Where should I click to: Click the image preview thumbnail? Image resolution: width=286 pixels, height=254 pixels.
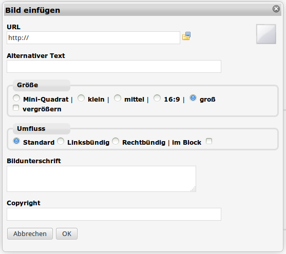point(266,34)
